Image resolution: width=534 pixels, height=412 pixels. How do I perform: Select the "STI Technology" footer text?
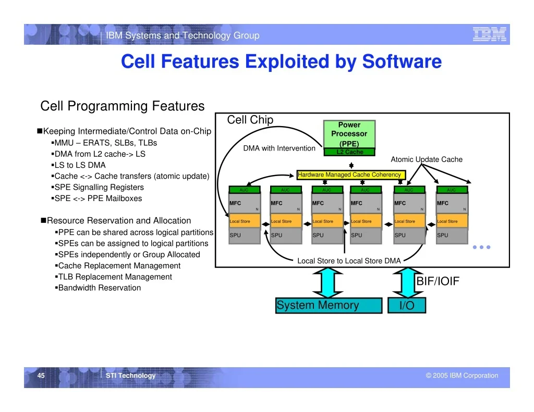tap(131, 376)
